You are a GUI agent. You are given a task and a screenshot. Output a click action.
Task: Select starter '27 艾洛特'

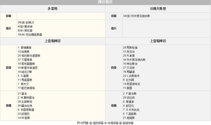pos(129,68)
